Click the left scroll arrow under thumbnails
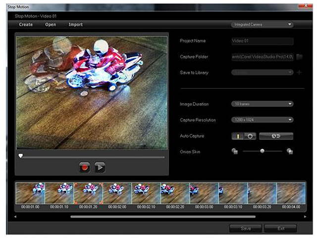 (15, 217)
